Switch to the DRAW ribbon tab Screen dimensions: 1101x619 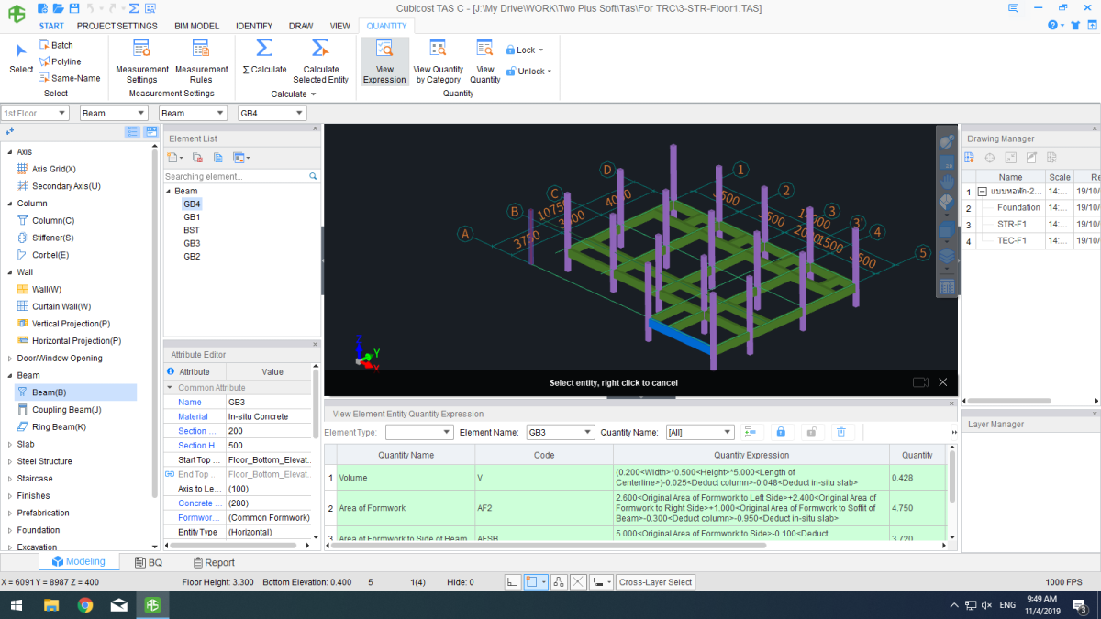(301, 26)
